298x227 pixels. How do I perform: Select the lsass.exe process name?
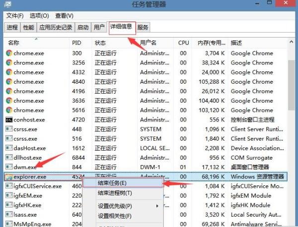pos(25,215)
